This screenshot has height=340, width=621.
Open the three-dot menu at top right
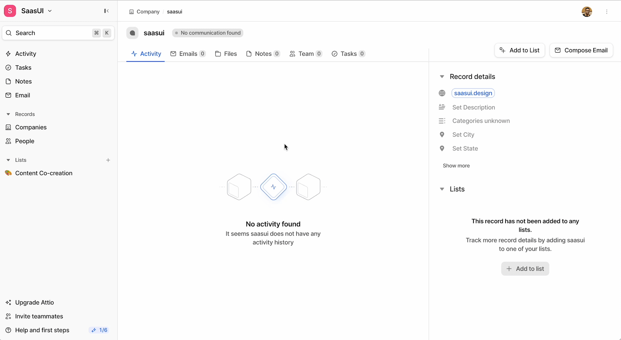607,12
